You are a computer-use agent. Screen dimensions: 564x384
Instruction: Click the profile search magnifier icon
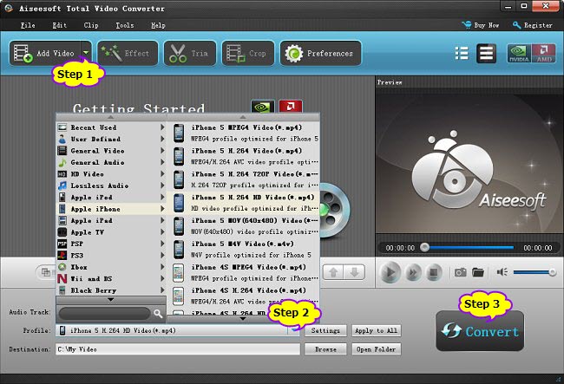point(158,314)
